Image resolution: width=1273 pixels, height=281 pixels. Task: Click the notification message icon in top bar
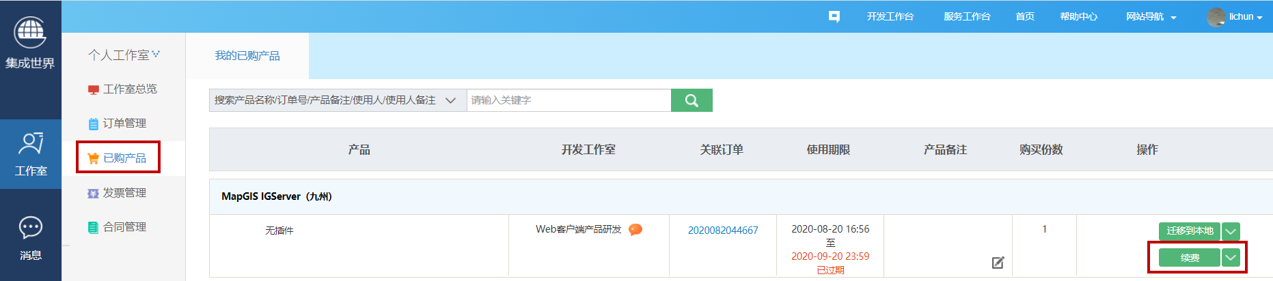[834, 16]
